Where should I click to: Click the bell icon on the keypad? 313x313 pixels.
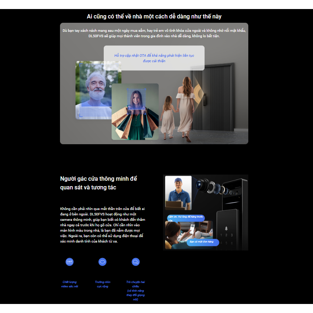click(227, 228)
